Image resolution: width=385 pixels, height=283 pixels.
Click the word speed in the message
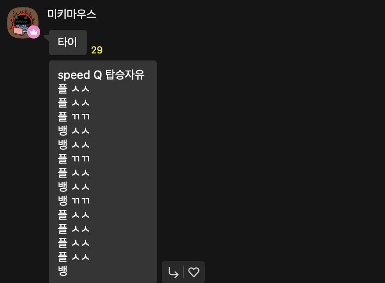[74, 75]
